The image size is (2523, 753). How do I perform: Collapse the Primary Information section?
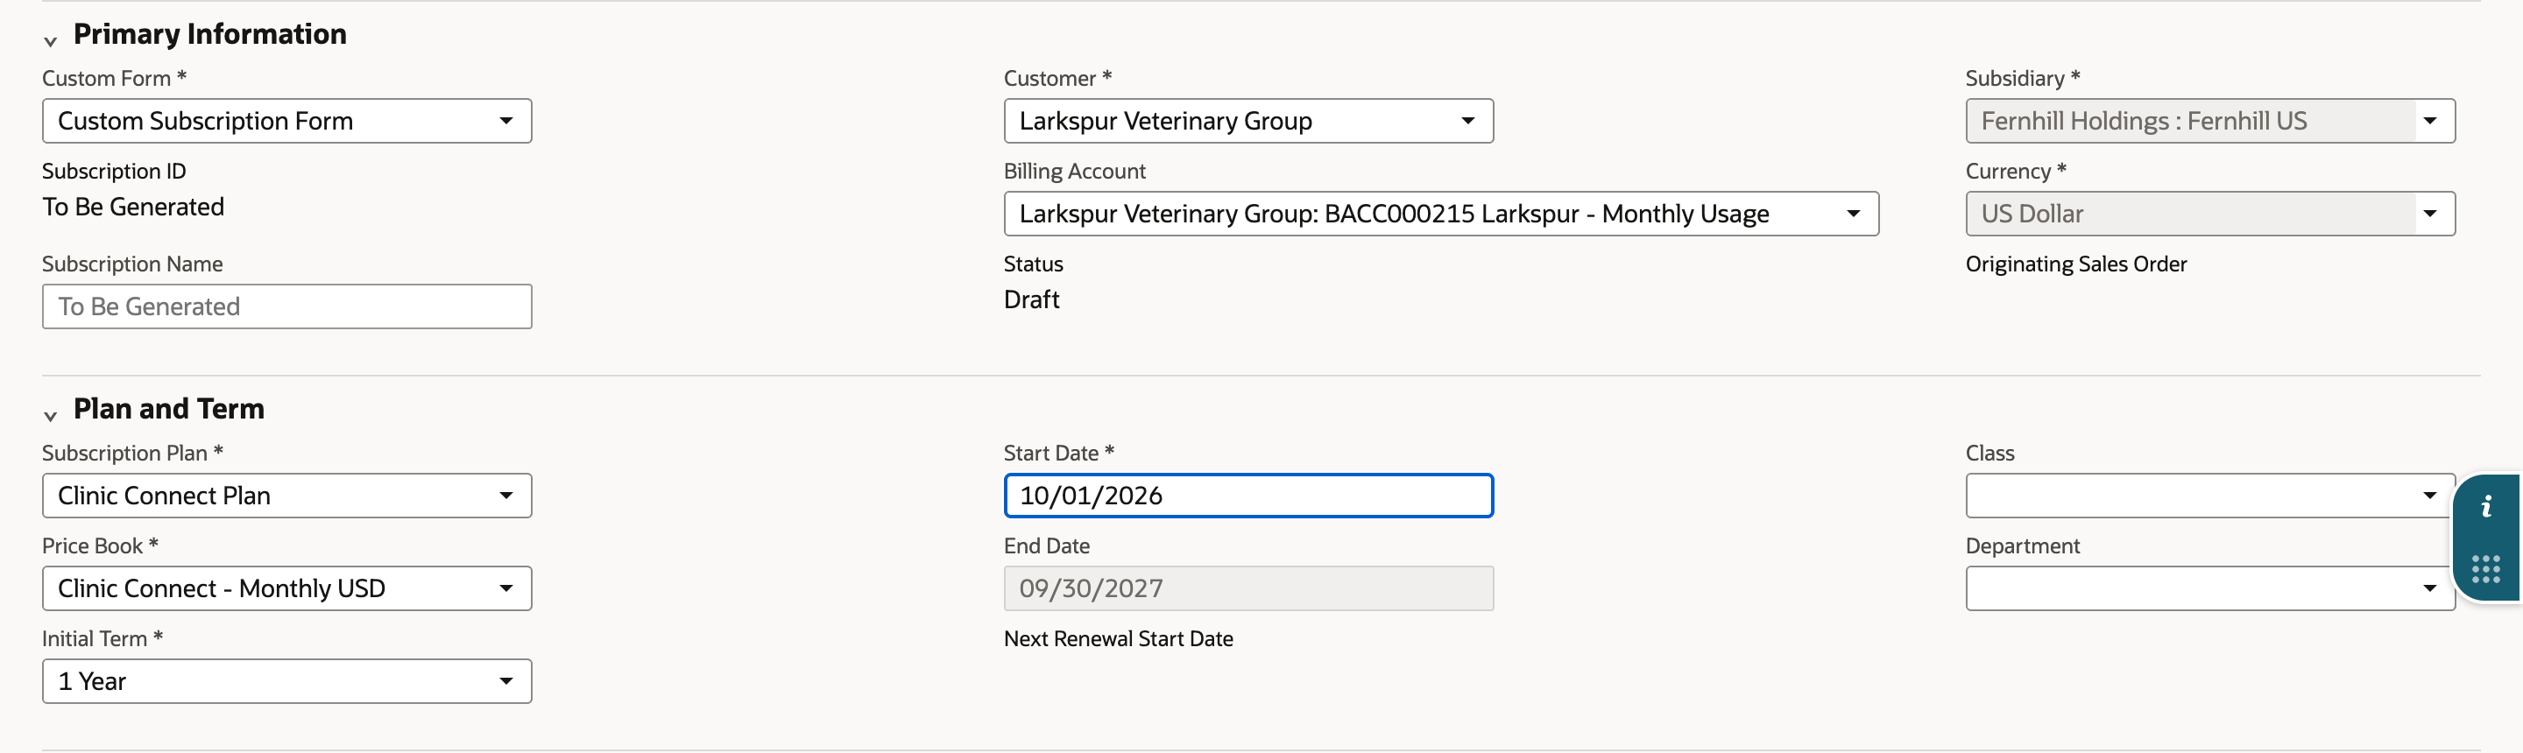pyautogui.click(x=51, y=40)
